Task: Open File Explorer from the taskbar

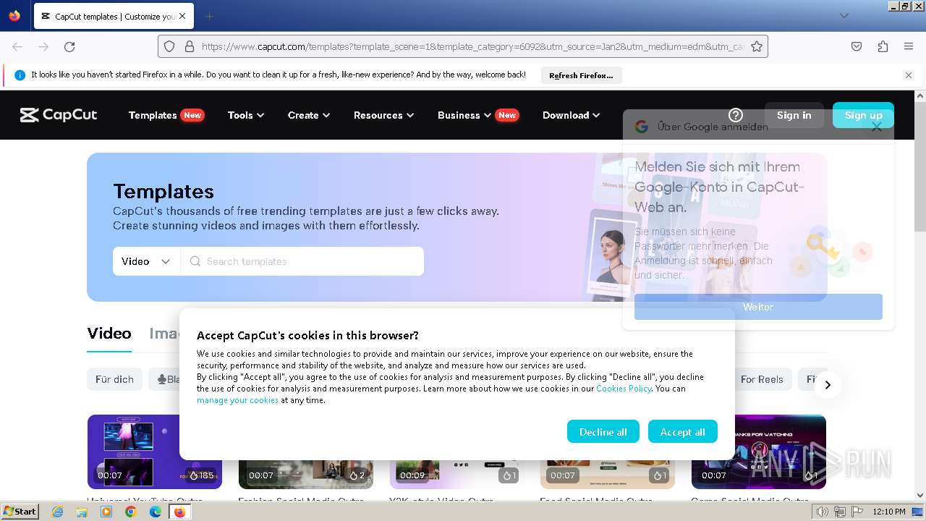Action: 82,512
